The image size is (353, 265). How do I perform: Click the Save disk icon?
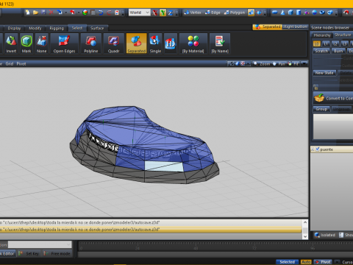43,13
